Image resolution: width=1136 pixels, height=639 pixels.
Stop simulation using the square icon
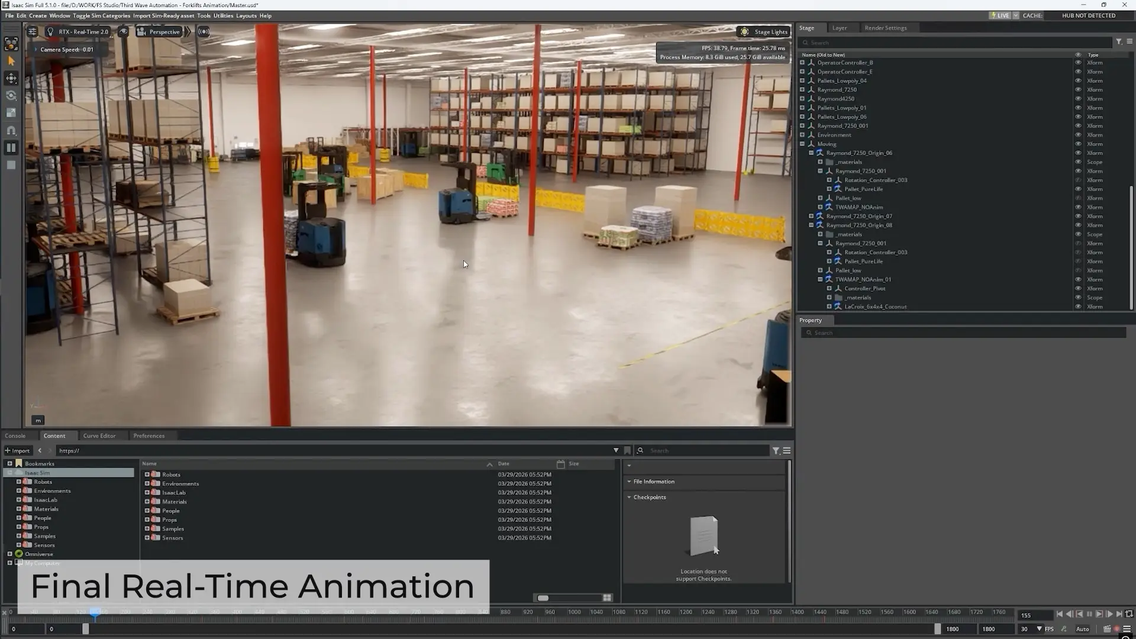11,165
